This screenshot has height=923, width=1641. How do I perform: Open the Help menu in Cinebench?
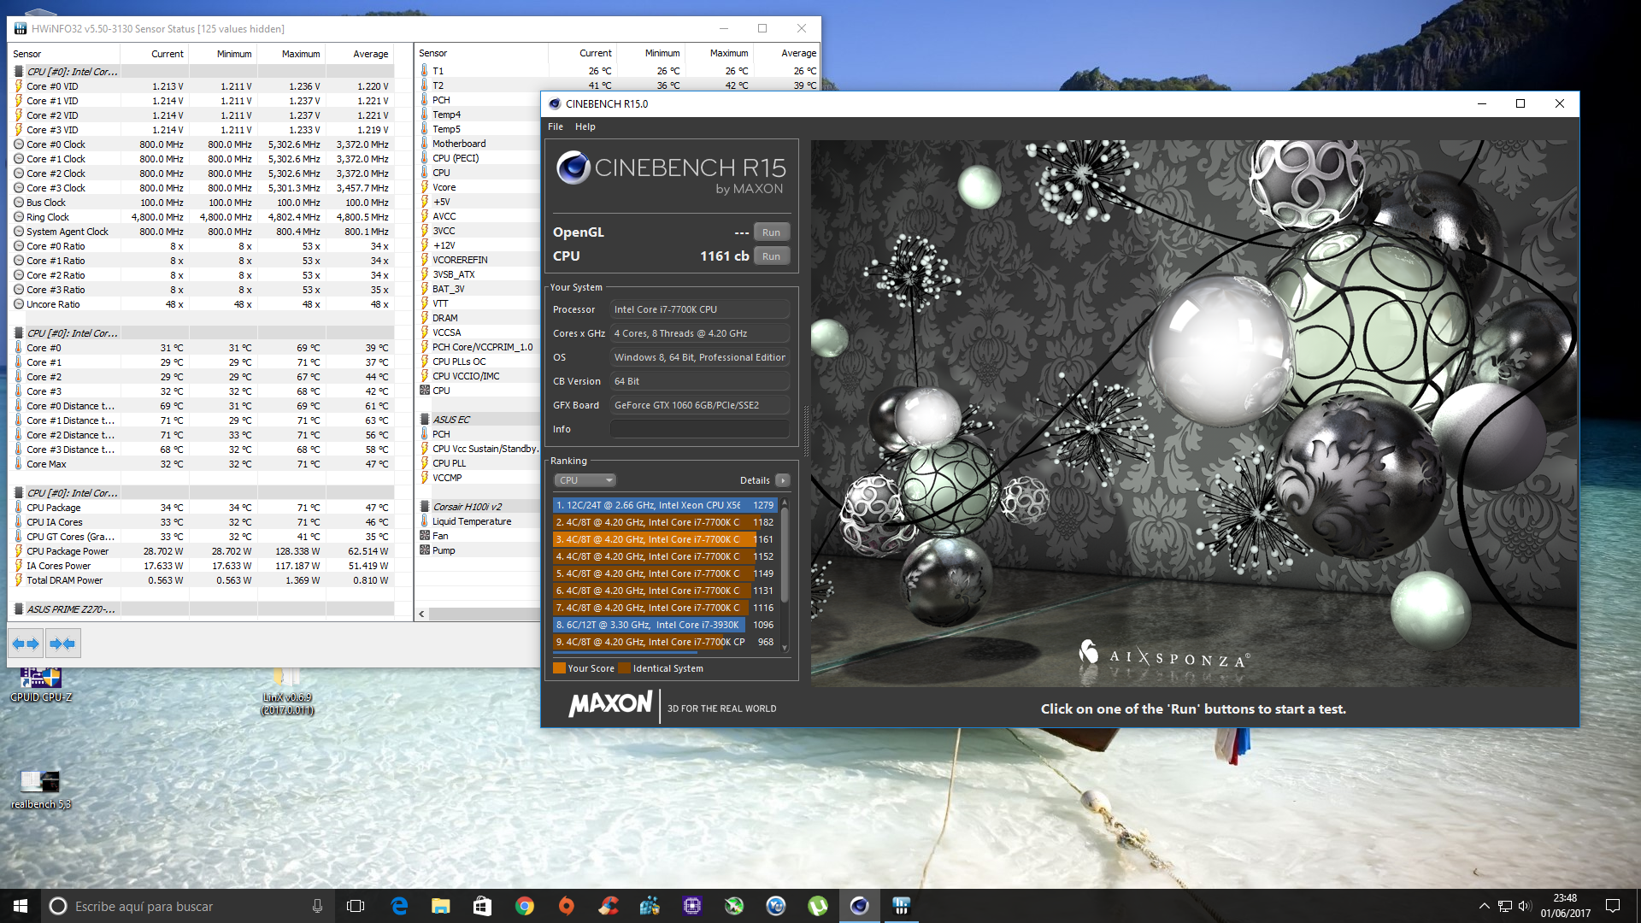tap(585, 126)
